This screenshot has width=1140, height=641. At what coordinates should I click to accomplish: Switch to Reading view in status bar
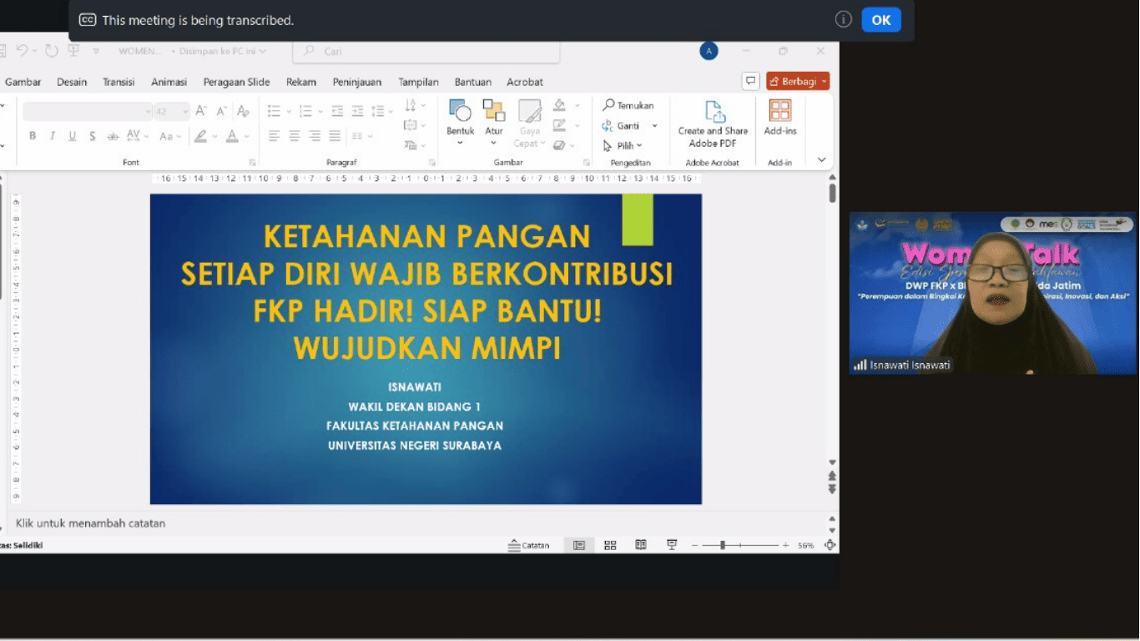641,545
